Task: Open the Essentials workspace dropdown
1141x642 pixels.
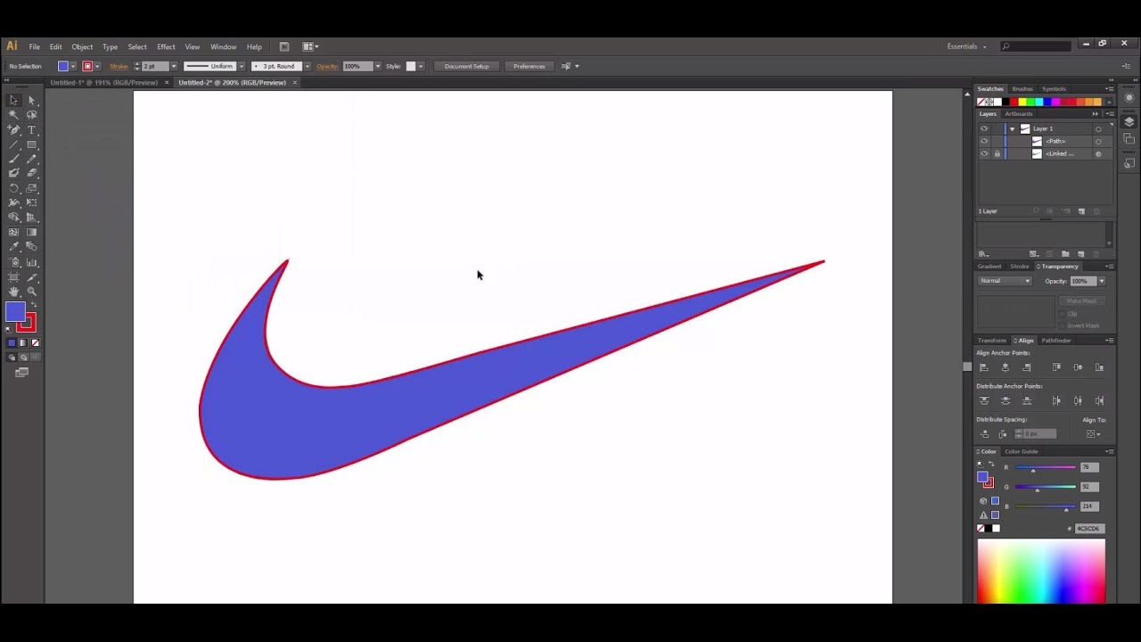Action: click(967, 46)
